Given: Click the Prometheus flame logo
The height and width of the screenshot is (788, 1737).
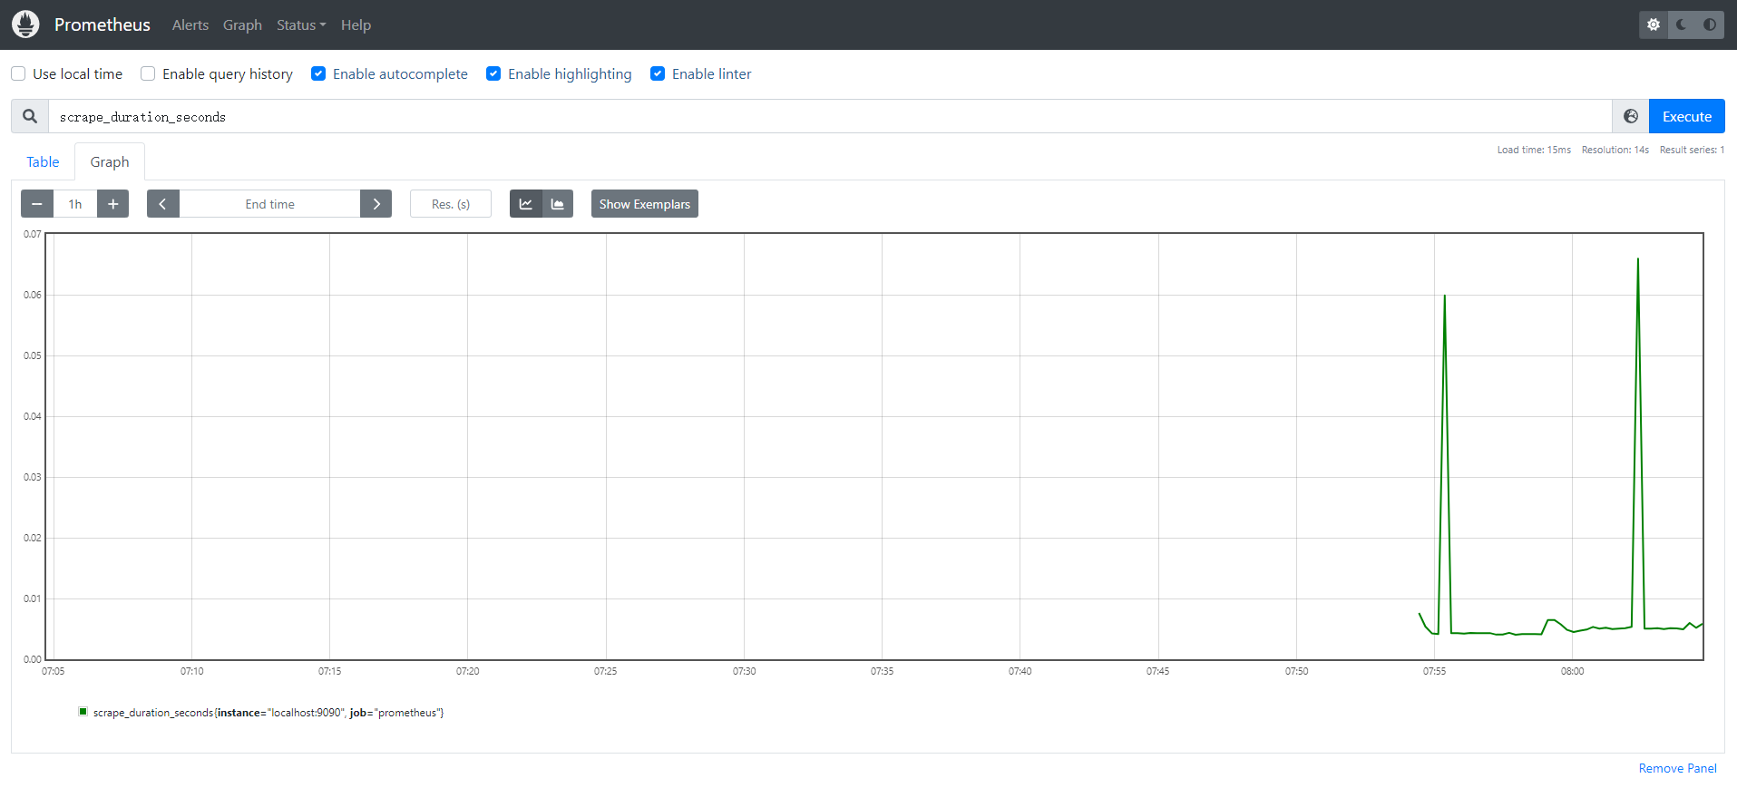Looking at the screenshot, I should pos(25,24).
